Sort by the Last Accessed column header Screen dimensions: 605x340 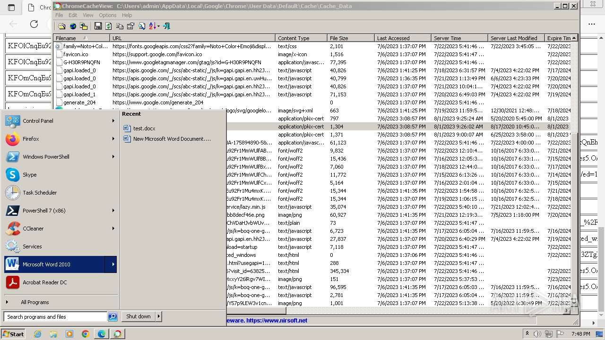click(403, 38)
